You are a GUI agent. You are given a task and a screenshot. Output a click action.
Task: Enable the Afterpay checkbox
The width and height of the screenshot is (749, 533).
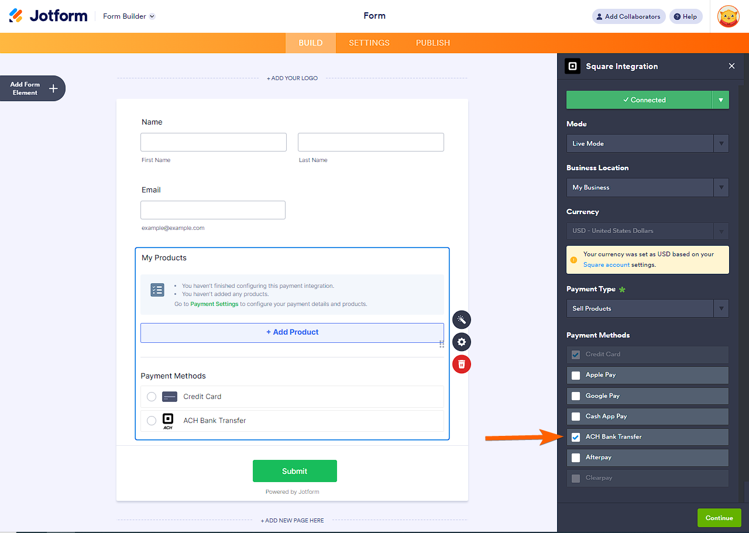click(576, 458)
